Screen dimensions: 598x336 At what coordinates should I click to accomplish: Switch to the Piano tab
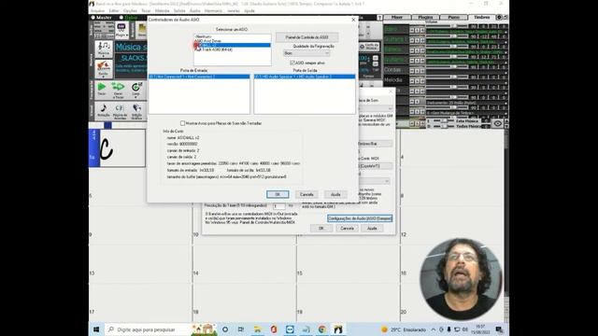453,18
